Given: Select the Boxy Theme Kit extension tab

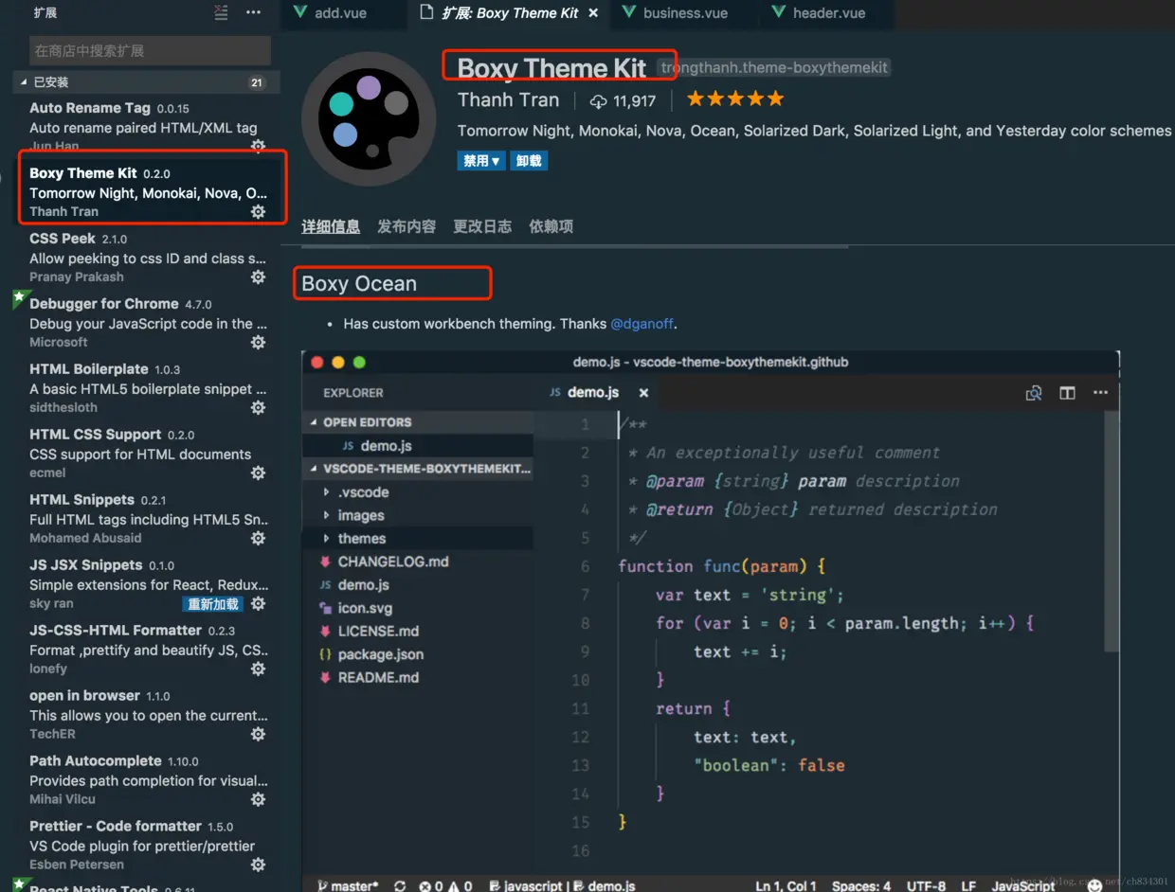Looking at the screenshot, I should (x=510, y=13).
